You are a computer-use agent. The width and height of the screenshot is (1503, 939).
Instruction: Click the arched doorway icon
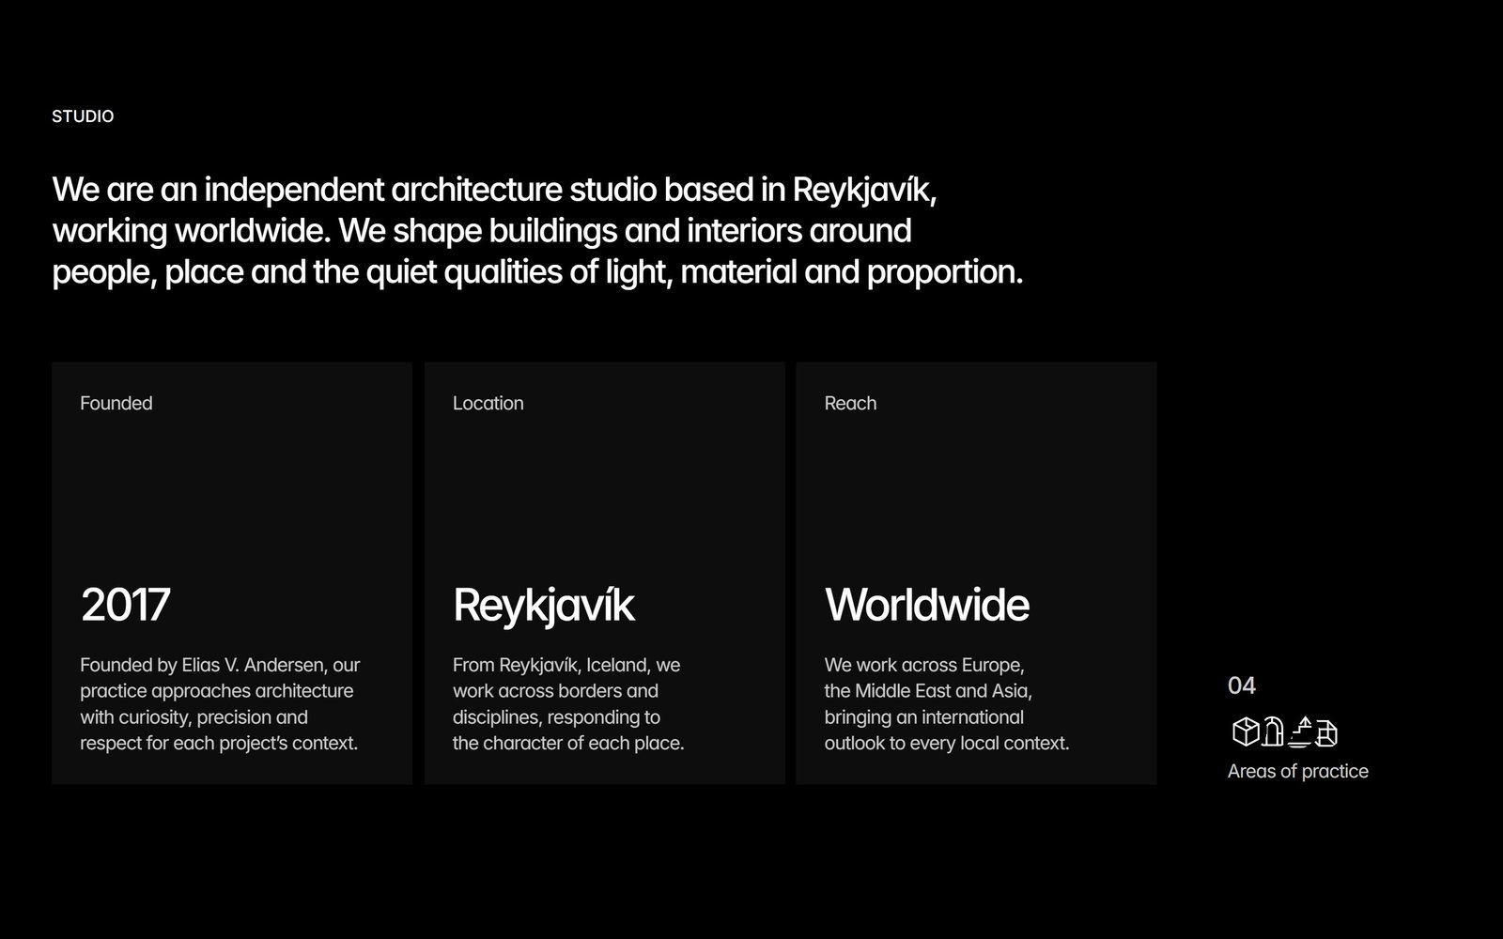click(x=1272, y=731)
